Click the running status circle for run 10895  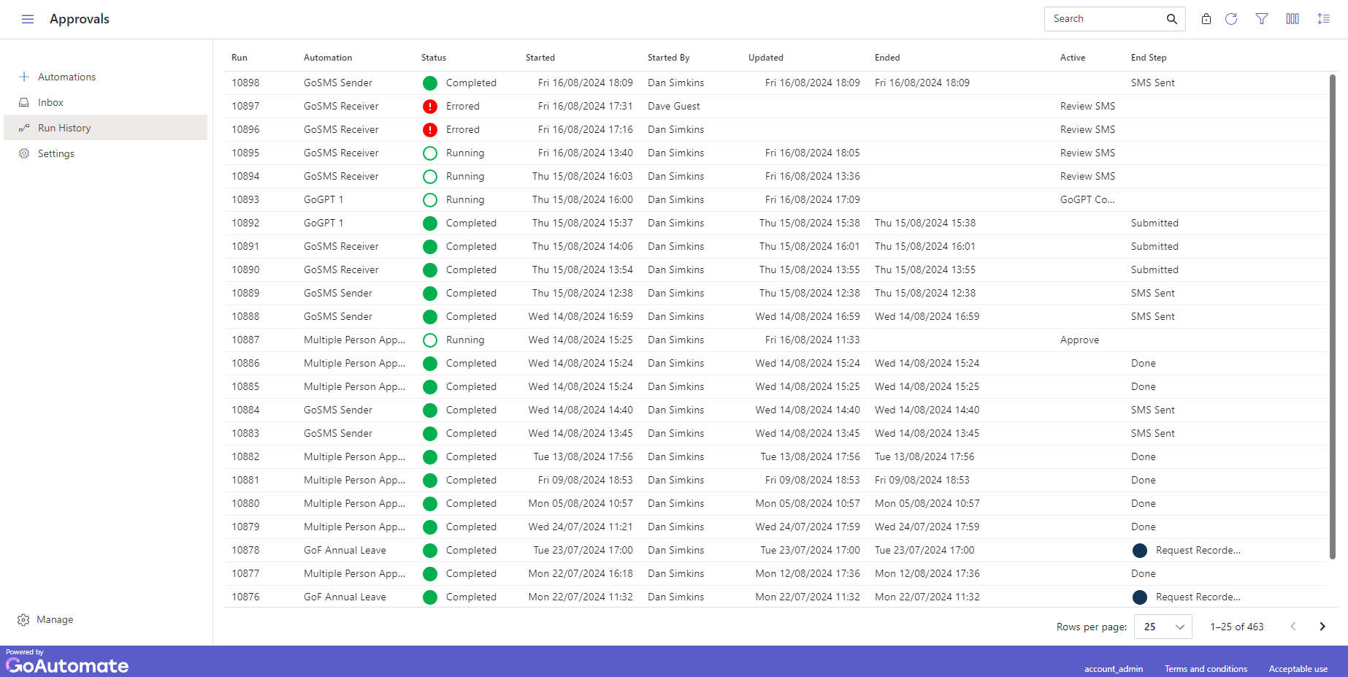430,153
